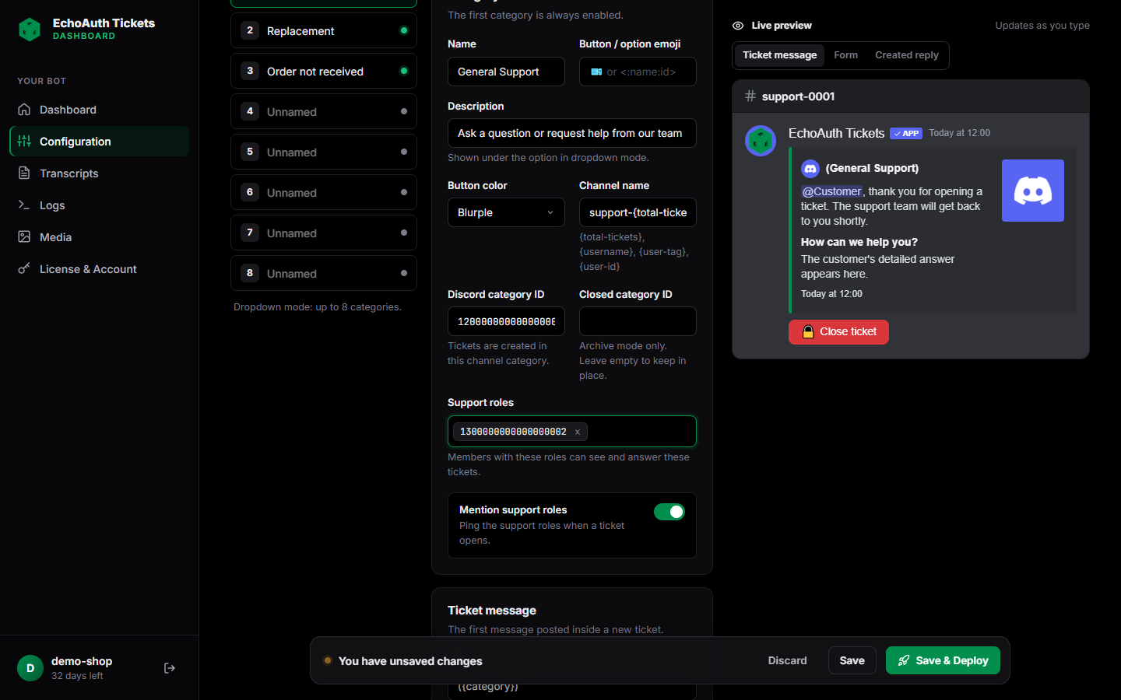This screenshot has width=1121, height=700.
Task: Click the demo-shop avatar circle
Action: coord(30,668)
